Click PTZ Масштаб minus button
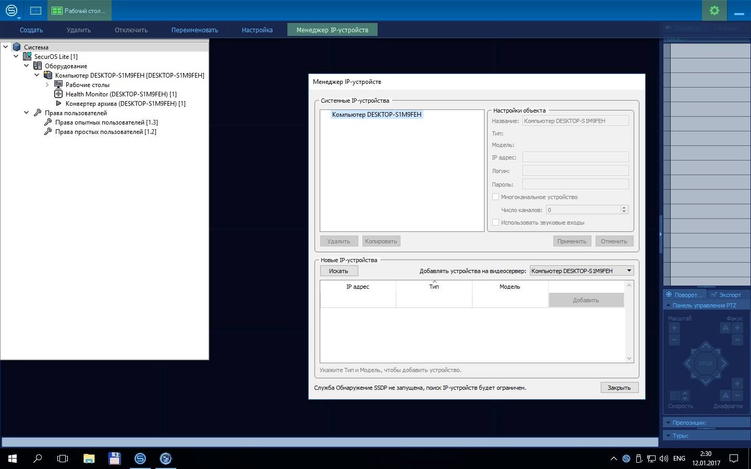 click(x=674, y=340)
